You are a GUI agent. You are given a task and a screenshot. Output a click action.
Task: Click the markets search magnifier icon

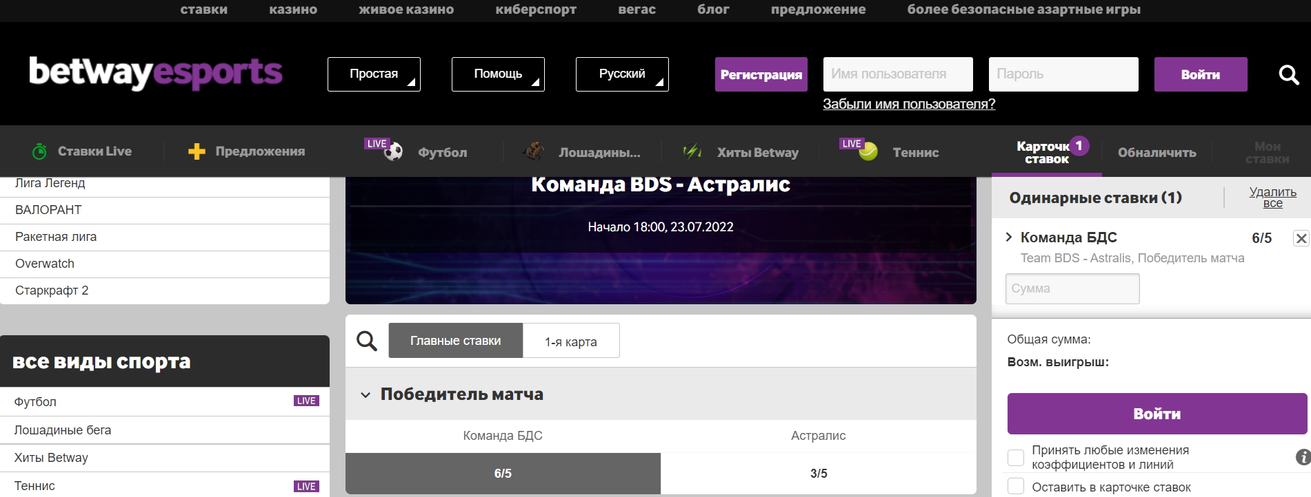point(366,340)
